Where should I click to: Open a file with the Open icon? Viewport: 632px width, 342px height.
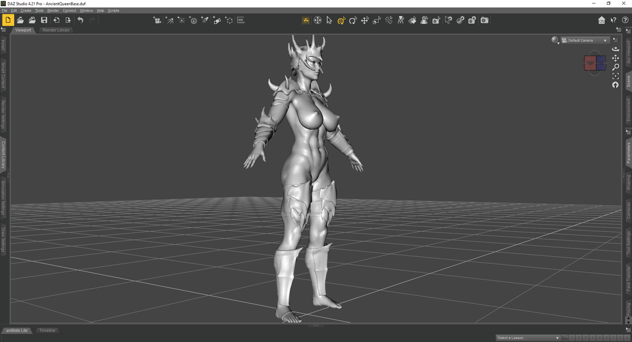pyautogui.click(x=20, y=20)
